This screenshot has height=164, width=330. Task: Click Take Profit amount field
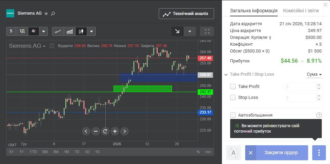[x=300, y=86]
